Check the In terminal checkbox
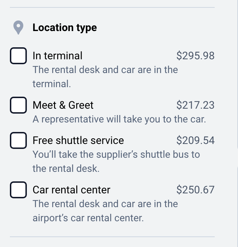Viewport: 238px width, 247px height. point(18,56)
